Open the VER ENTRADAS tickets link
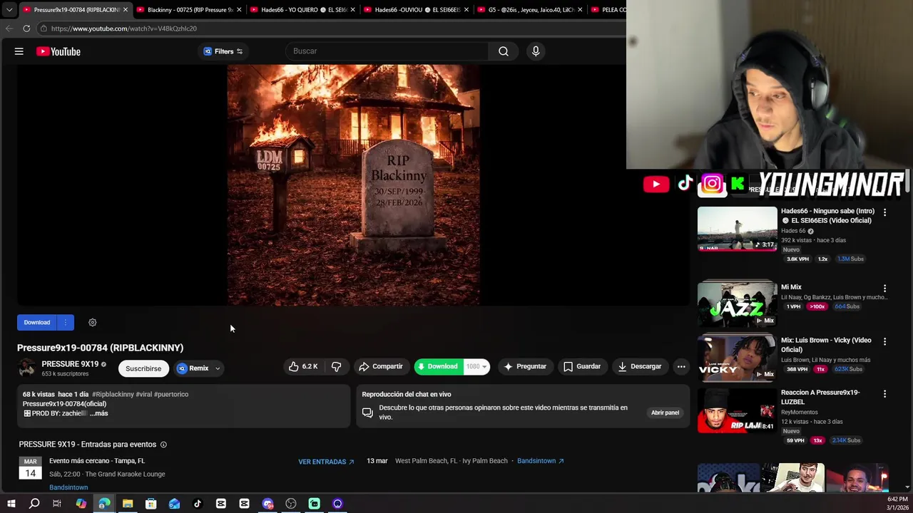The height and width of the screenshot is (513, 913). [326, 462]
